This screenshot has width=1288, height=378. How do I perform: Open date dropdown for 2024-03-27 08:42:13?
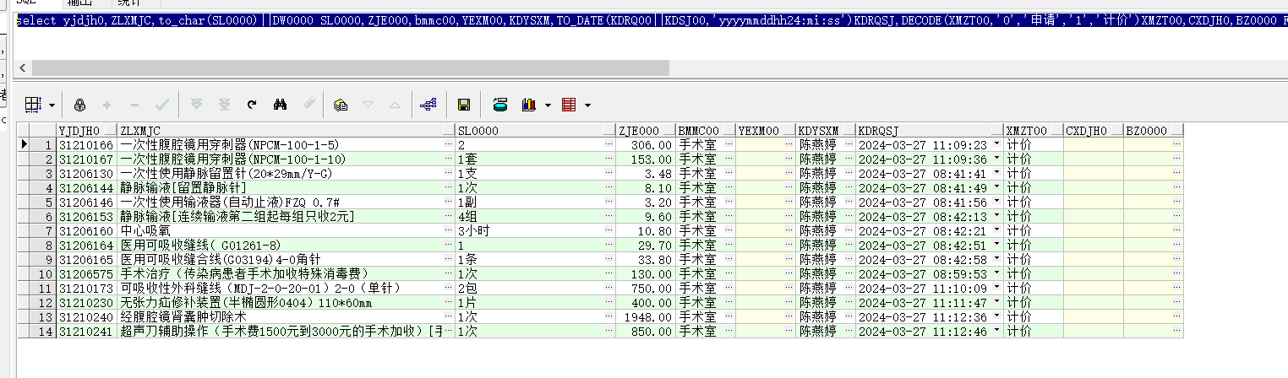click(x=997, y=217)
